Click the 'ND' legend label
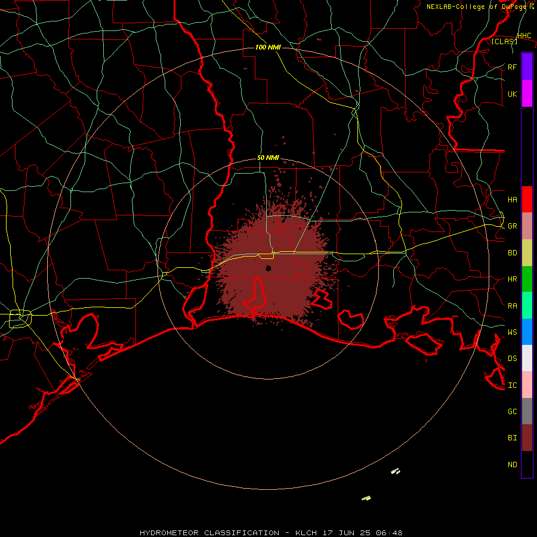The width and height of the screenshot is (537, 537). point(512,465)
